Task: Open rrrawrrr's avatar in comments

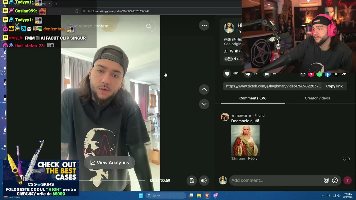Action: [225, 117]
